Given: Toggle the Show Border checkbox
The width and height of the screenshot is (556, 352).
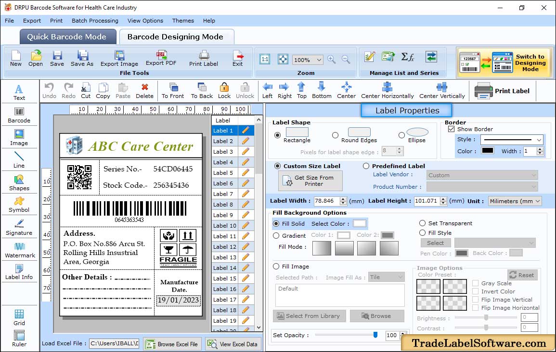Looking at the screenshot, I should [x=452, y=129].
